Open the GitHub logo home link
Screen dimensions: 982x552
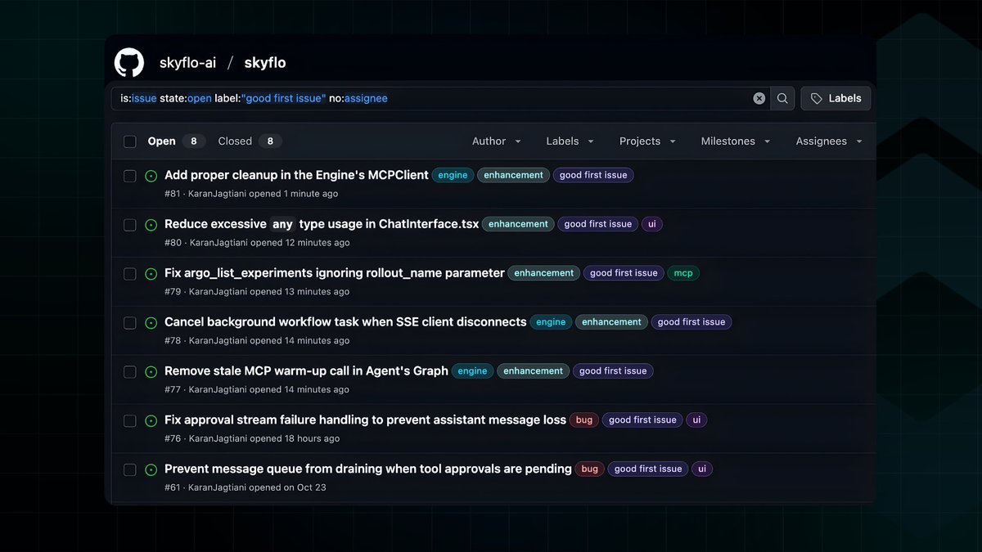click(x=129, y=62)
